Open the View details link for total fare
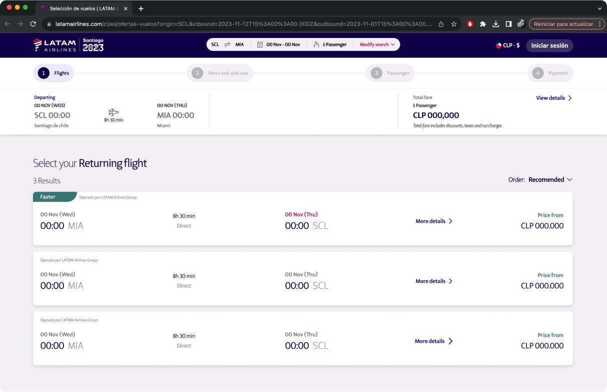Image resolution: width=607 pixels, height=392 pixels. (551, 98)
